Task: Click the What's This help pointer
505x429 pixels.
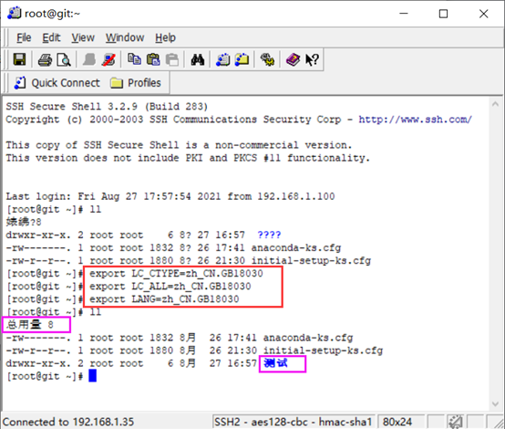Action: click(x=312, y=60)
